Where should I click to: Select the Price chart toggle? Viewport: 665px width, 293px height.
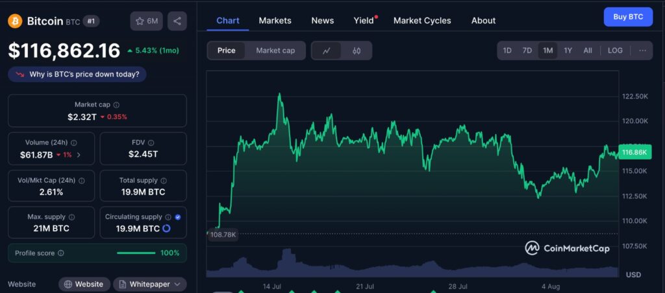(226, 51)
